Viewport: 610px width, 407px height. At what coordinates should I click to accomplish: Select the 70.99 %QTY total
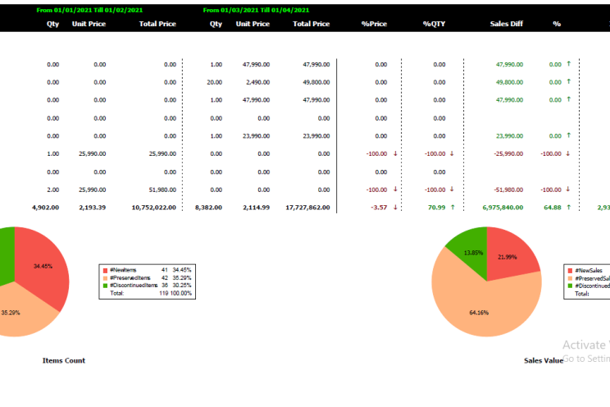coord(436,208)
